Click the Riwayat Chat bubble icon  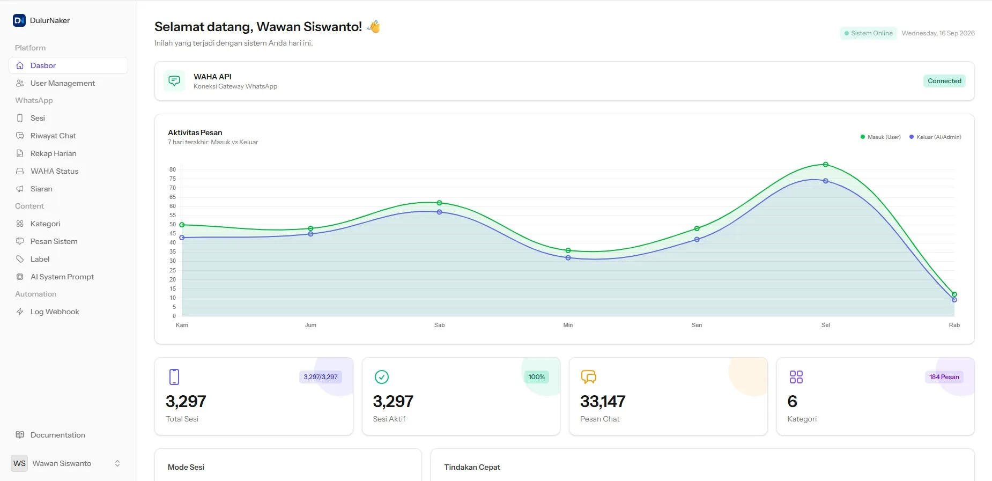tap(20, 136)
